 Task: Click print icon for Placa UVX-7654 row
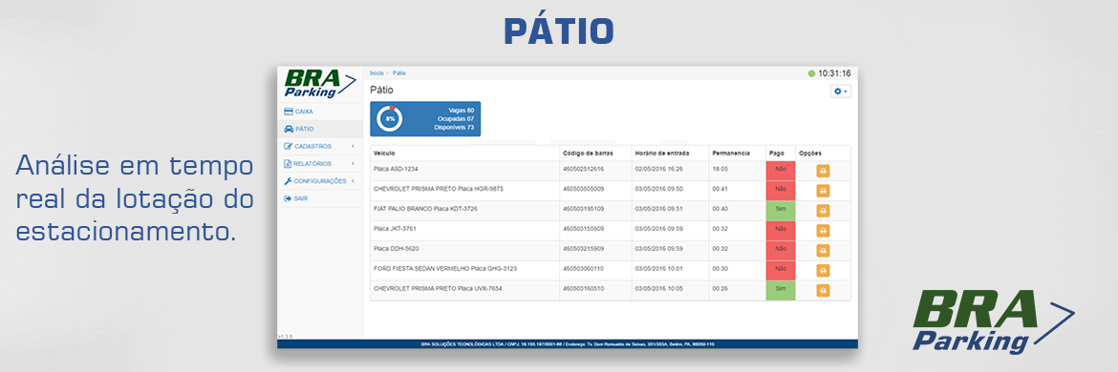[x=822, y=290]
